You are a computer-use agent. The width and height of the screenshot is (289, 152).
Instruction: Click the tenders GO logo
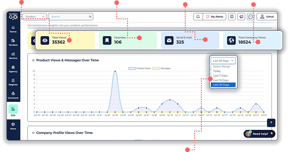[x=13, y=16]
